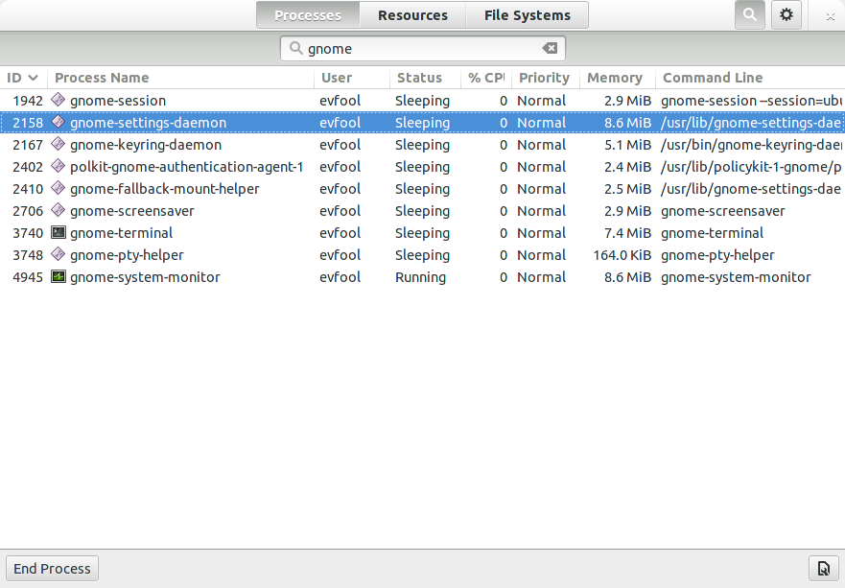Click the polkit-gnome-authentication-agent-1 icon
The height and width of the screenshot is (588, 845).
point(59,166)
